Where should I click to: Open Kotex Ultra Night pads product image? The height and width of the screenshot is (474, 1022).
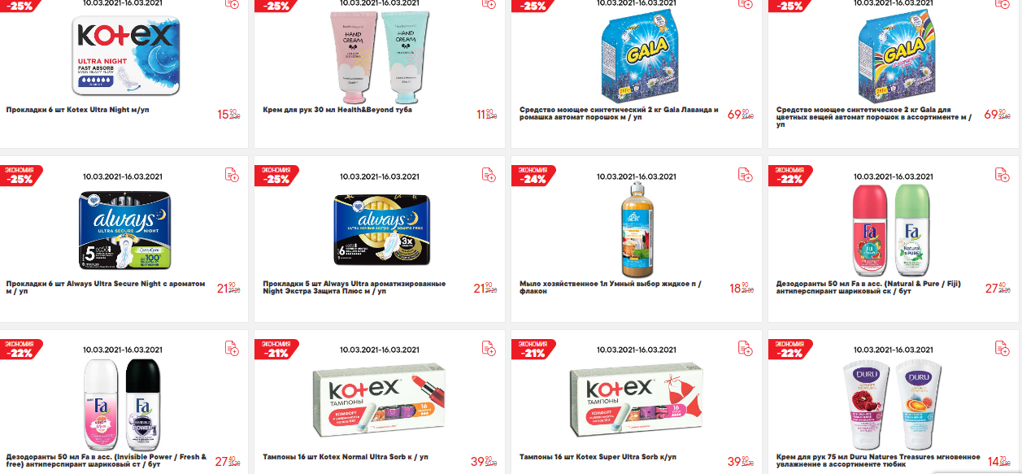point(125,55)
